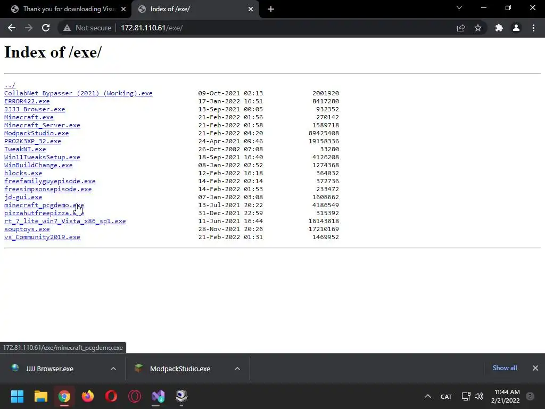
Task: Click file size 89425408
Action: point(324,133)
